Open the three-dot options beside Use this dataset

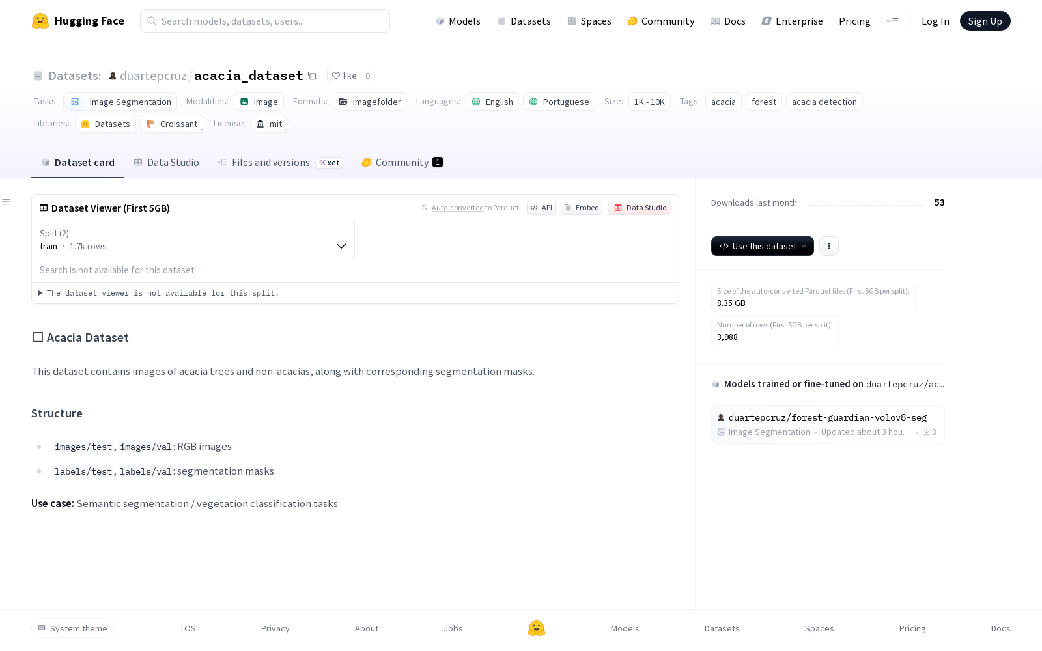[x=829, y=246]
